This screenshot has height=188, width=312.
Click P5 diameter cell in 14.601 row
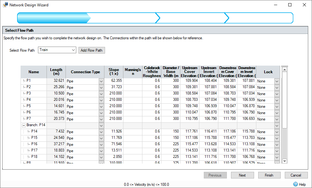[x=171, y=106]
